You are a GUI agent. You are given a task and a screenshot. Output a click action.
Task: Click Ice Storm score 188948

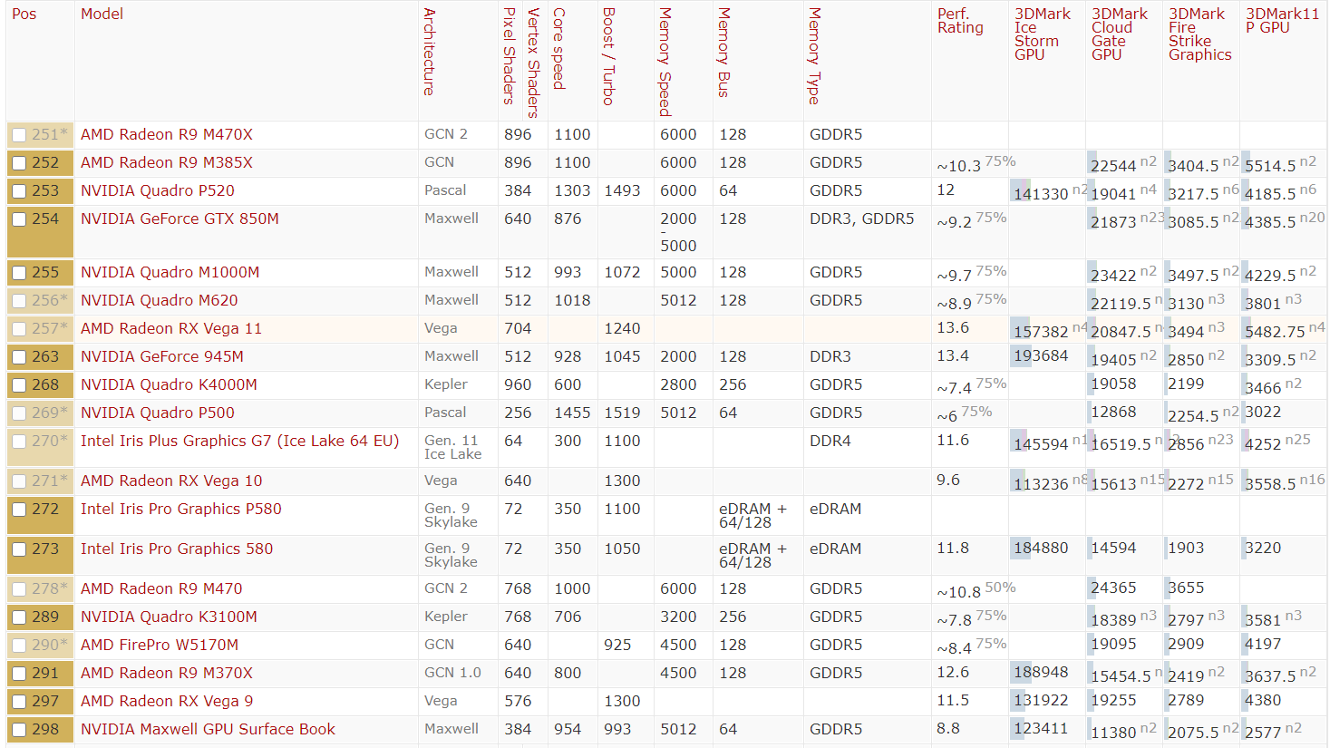pos(1041,673)
